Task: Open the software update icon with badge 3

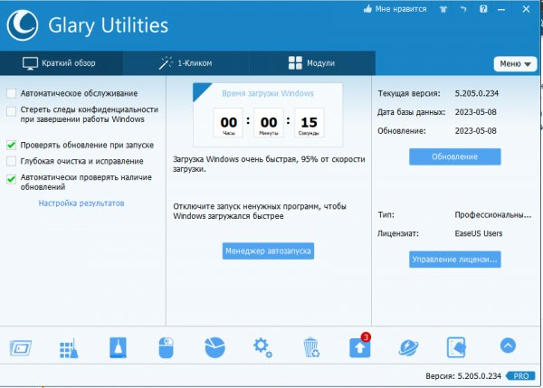Action: click(x=360, y=346)
